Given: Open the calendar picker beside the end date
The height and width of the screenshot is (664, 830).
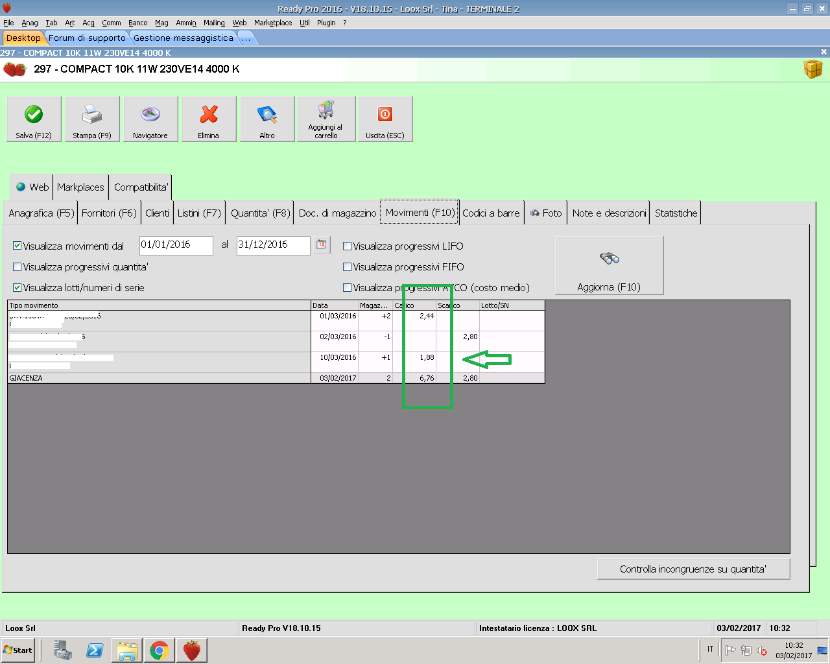Looking at the screenshot, I should point(322,244).
